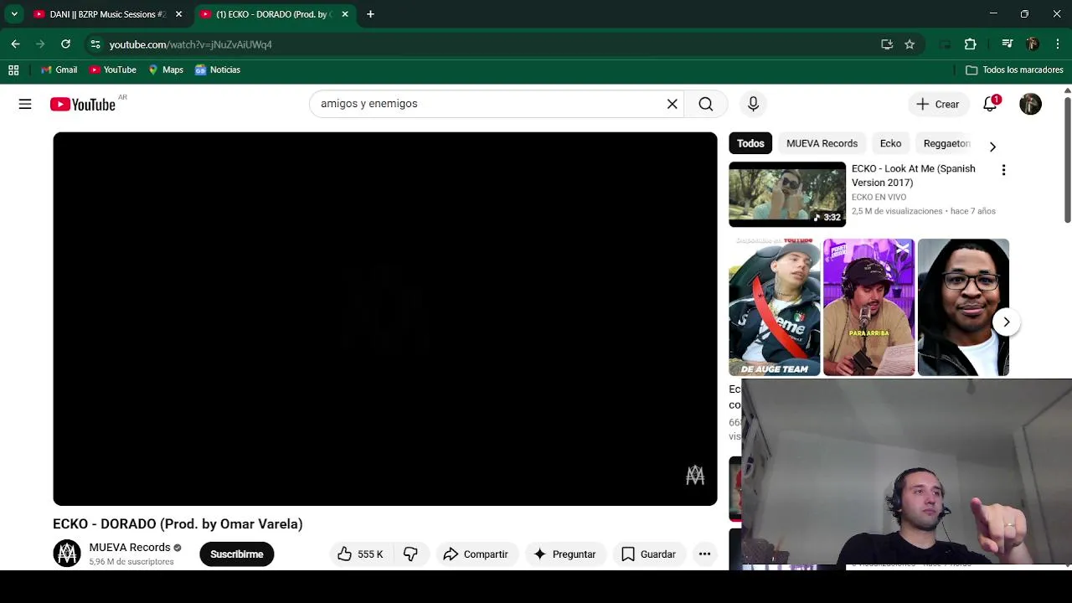Open Noticias bookmark

pos(218,70)
